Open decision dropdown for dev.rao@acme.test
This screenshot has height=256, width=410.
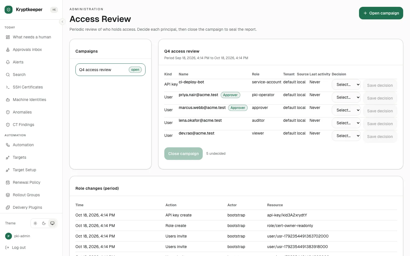coord(346,136)
